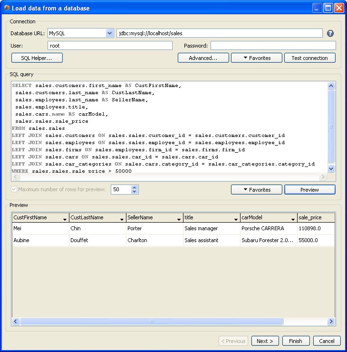Screen dimensions: 347x352
Task: Select the cell containing Chin
Action: pos(97,228)
